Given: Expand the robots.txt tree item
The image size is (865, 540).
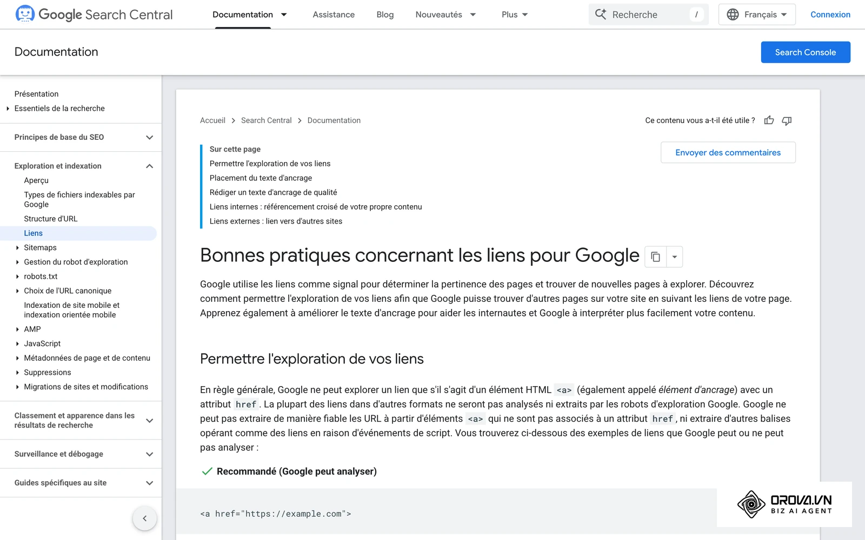Looking at the screenshot, I should [18, 276].
